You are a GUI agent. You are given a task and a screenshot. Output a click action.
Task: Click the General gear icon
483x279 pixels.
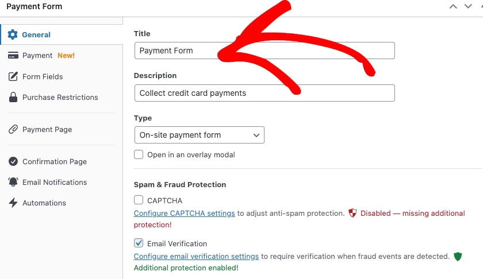(x=13, y=34)
